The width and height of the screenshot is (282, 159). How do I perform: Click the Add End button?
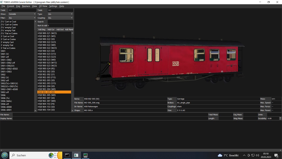click(x=60, y=29)
